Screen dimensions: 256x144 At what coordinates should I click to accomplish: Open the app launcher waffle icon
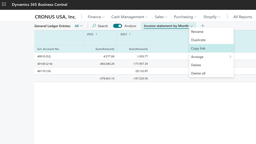(4, 4)
